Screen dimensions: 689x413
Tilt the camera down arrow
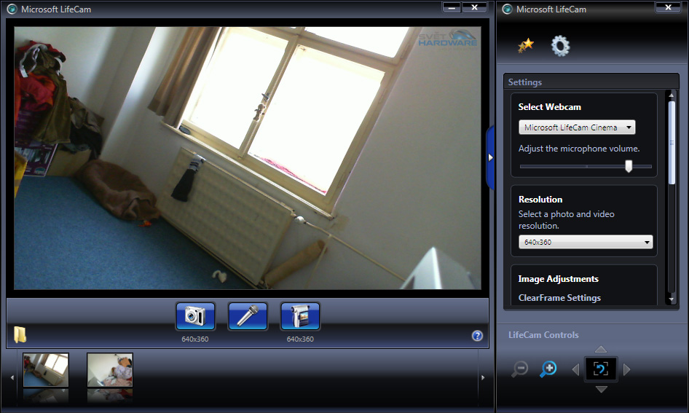601,389
